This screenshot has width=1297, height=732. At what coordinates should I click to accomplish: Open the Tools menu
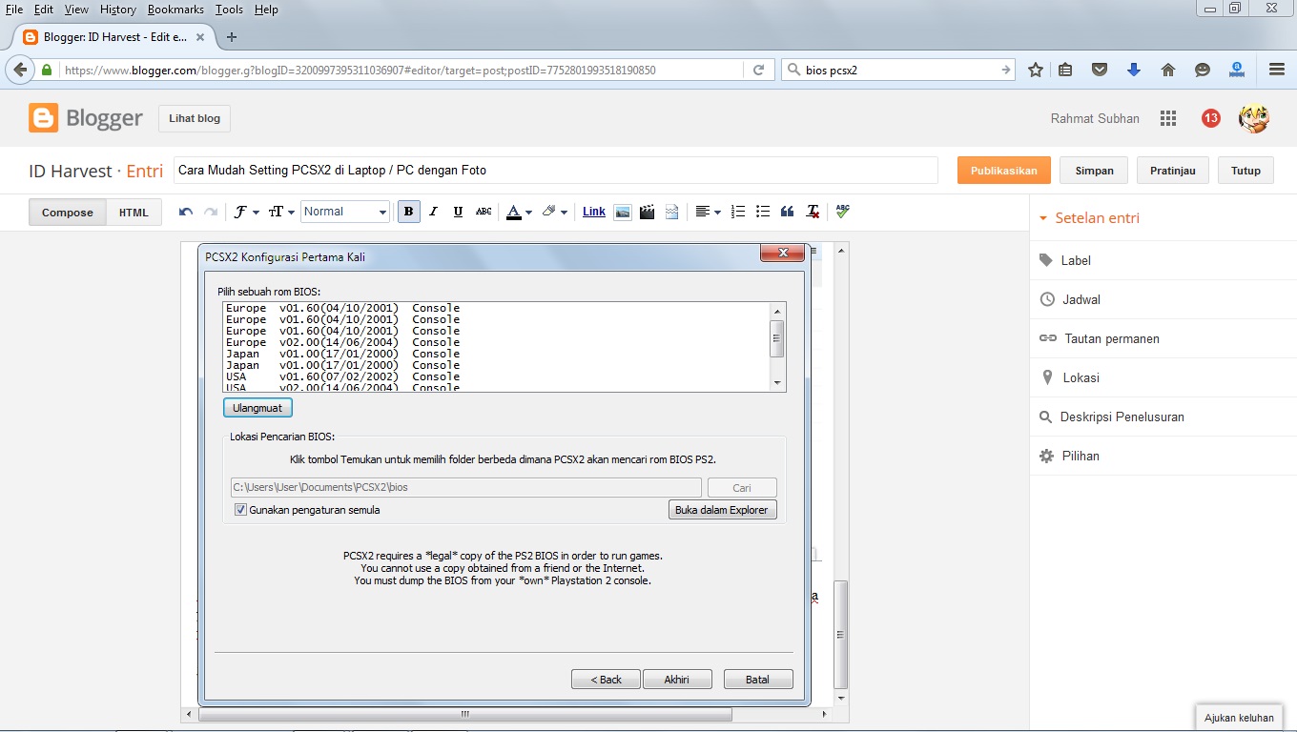pos(229,9)
